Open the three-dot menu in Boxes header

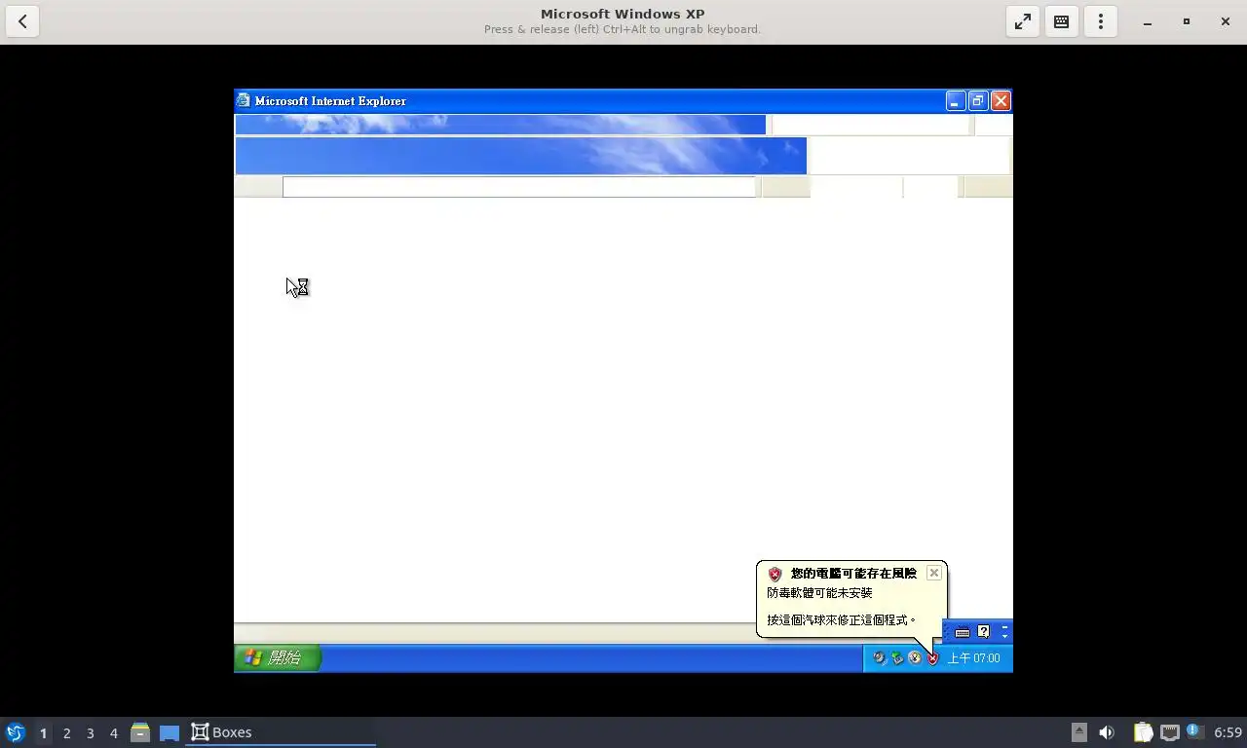pos(1101,21)
